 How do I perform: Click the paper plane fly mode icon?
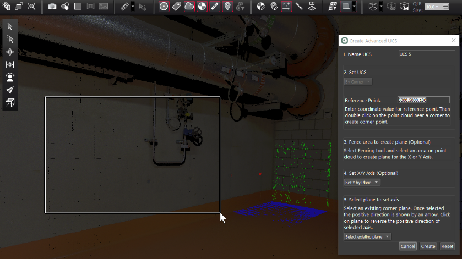10,90
